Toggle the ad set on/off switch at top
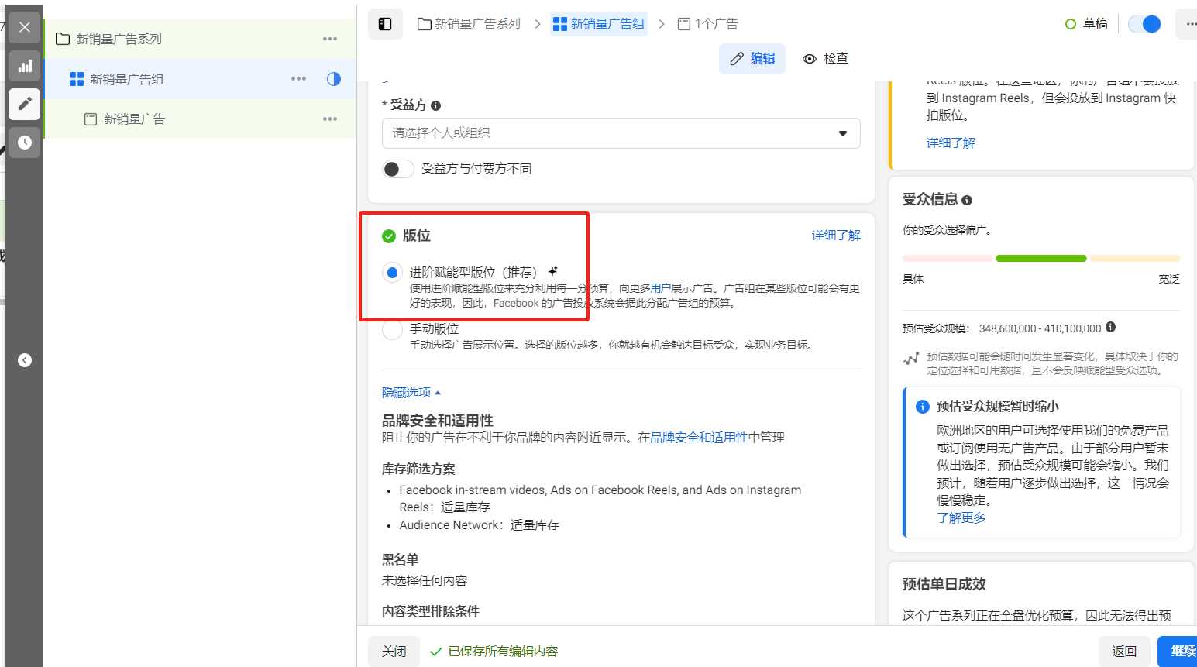 tap(1144, 24)
